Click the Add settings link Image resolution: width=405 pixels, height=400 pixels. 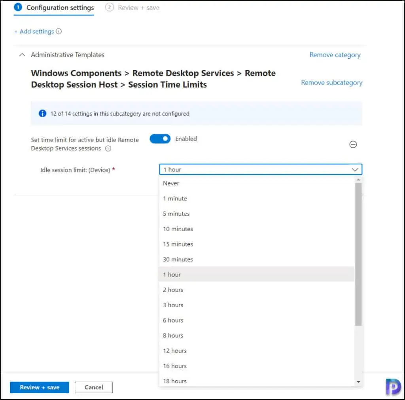click(x=34, y=31)
